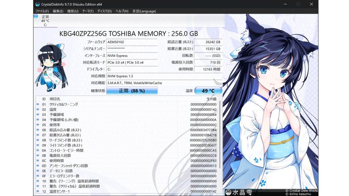Click the status dot for 12 温度センサー1
This screenshot has width=349, height=196.
coord(37,191)
